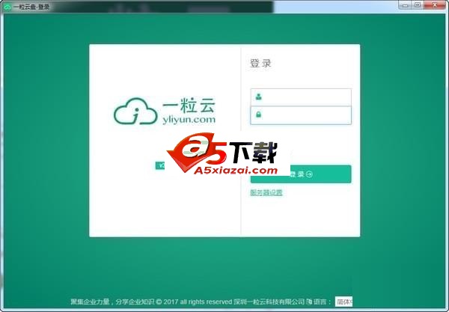The height and width of the screenshot is (312, 449).
Task: Focus the username input field
Action: pos(301,97)
